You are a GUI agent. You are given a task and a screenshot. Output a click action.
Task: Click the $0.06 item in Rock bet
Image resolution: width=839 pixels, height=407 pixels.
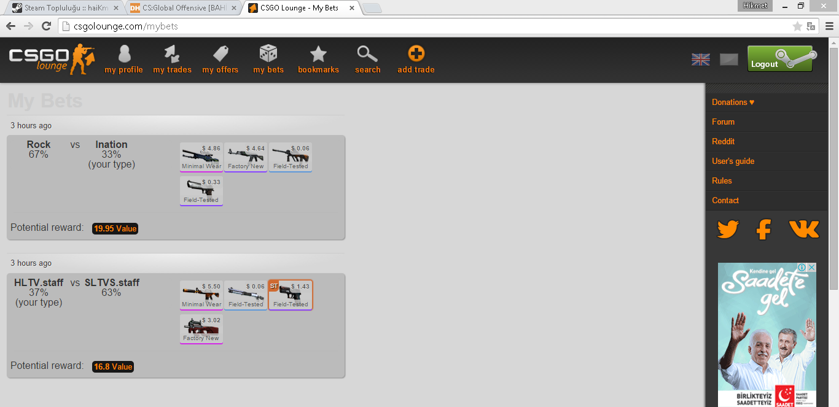tap(291, 157)
